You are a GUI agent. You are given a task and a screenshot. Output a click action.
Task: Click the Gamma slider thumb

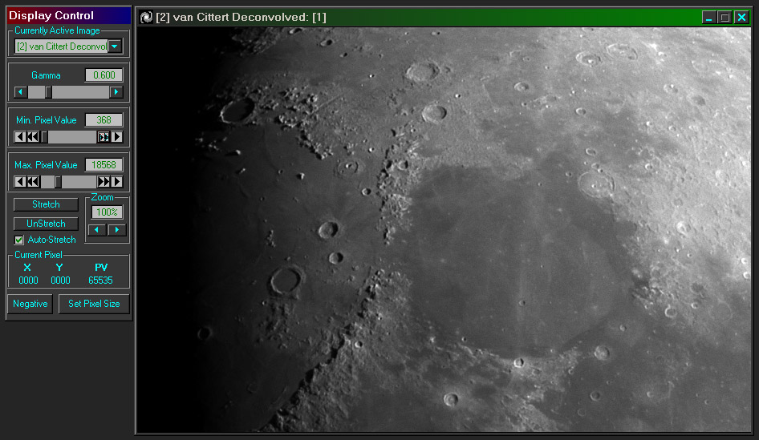(x=48, y=92)
